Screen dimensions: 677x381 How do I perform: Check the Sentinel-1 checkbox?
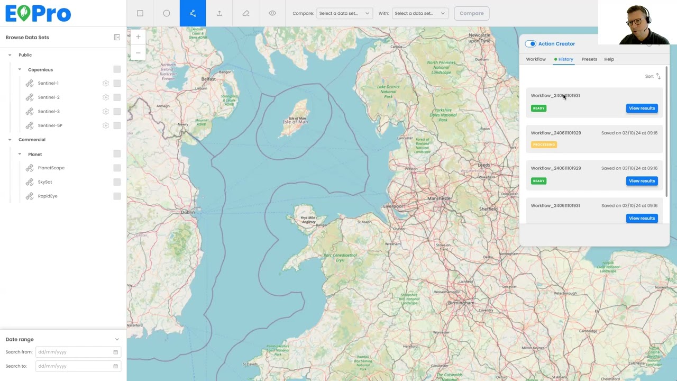click(117, 83)
